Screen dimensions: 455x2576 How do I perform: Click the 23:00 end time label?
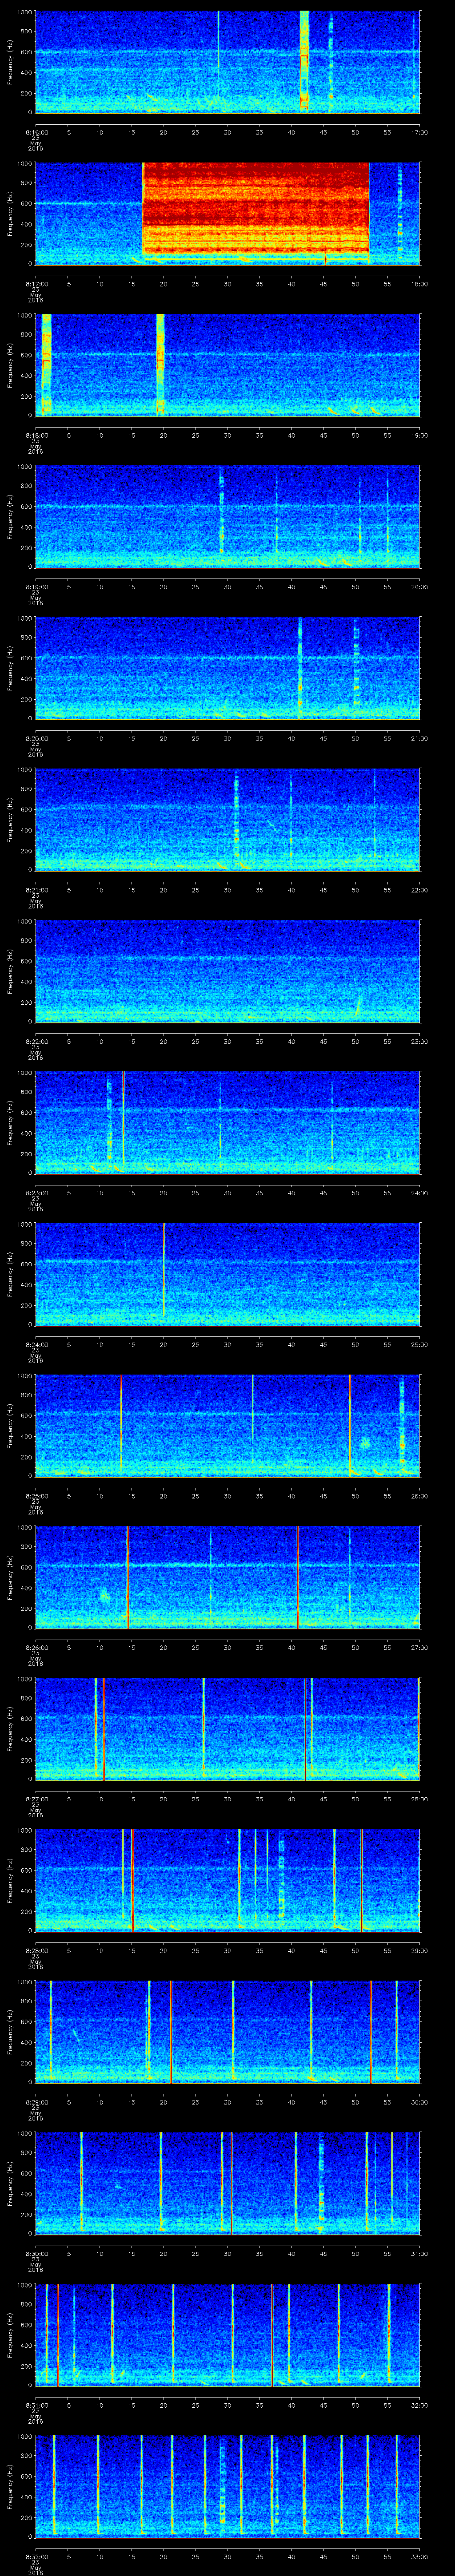coord(419,1042)
